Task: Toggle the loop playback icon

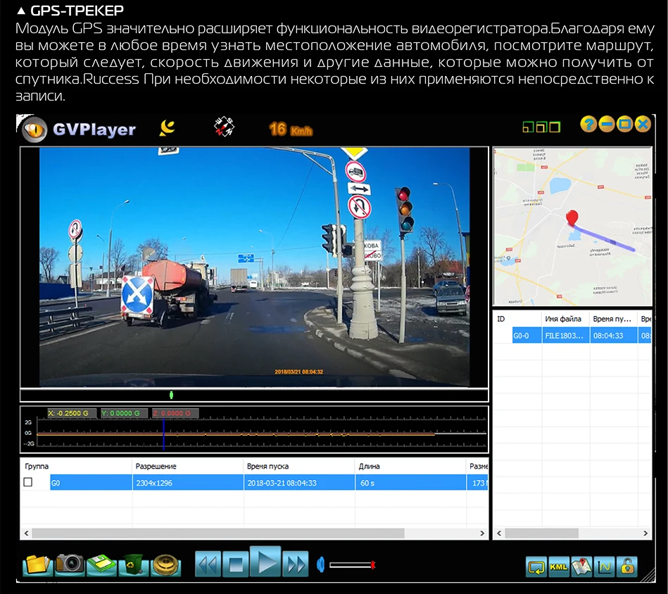Action: tap(536, 567)
